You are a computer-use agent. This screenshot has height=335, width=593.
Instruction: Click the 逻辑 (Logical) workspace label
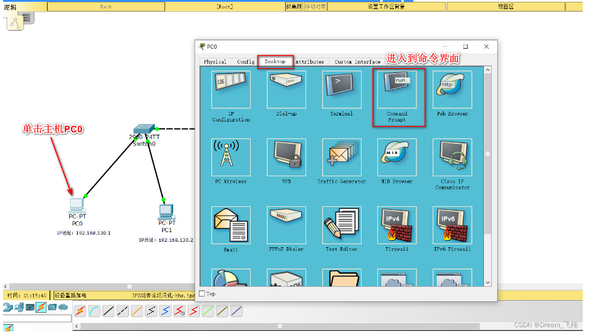click(10, 7)
